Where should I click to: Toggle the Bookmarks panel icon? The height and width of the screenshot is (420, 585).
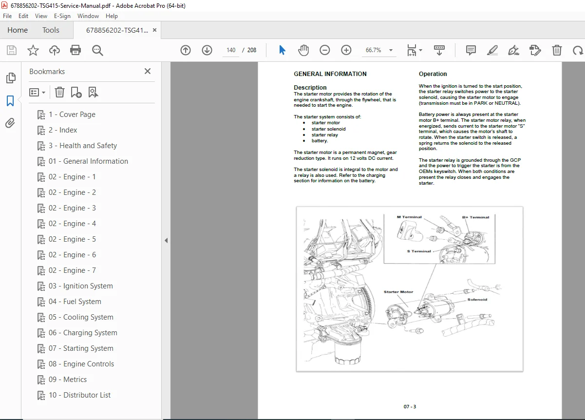tap(10, 101)
